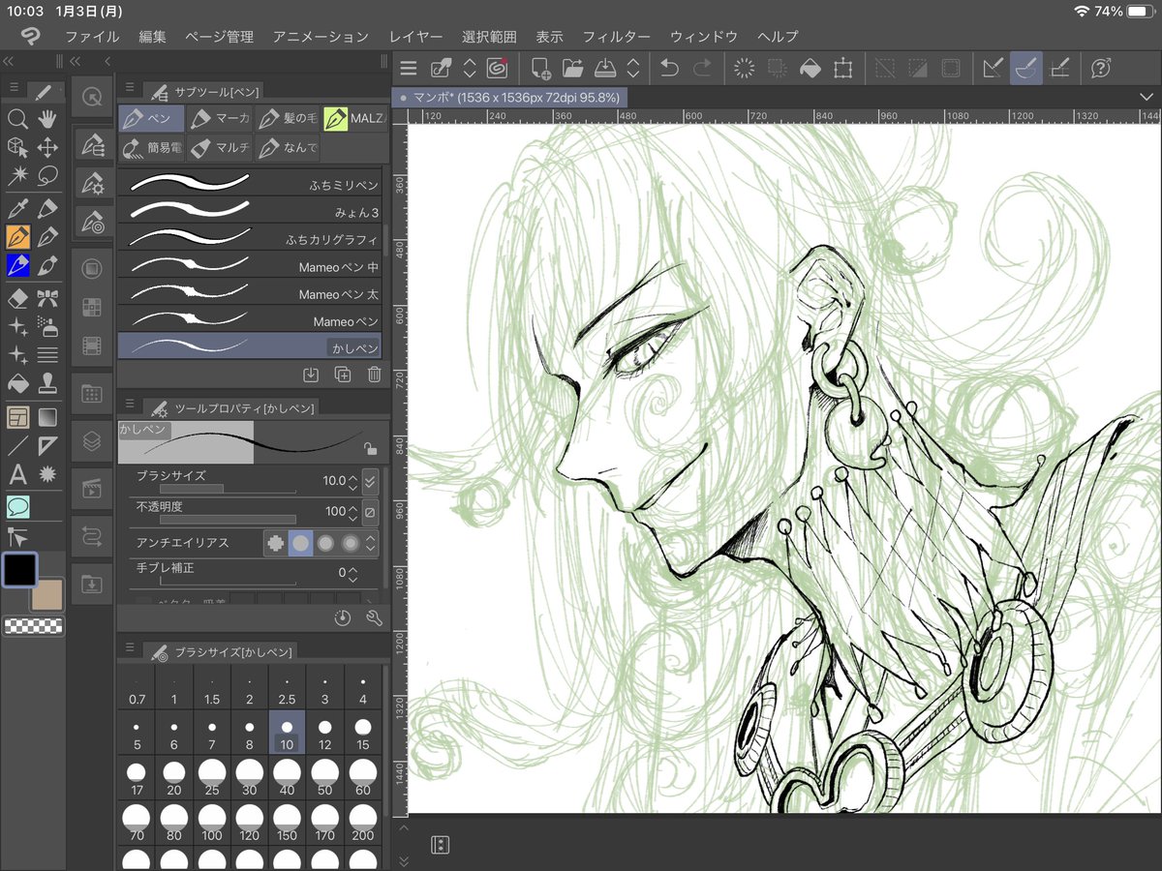Open brush size panel hamburger menu

tap(129, 648)
